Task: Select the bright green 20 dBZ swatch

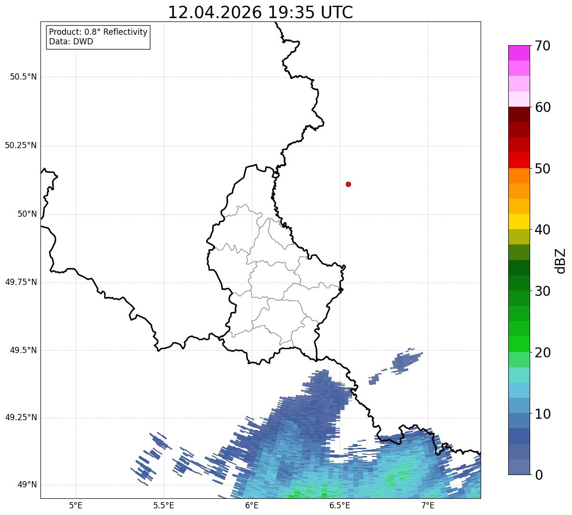Action: [x=519, y=344]
